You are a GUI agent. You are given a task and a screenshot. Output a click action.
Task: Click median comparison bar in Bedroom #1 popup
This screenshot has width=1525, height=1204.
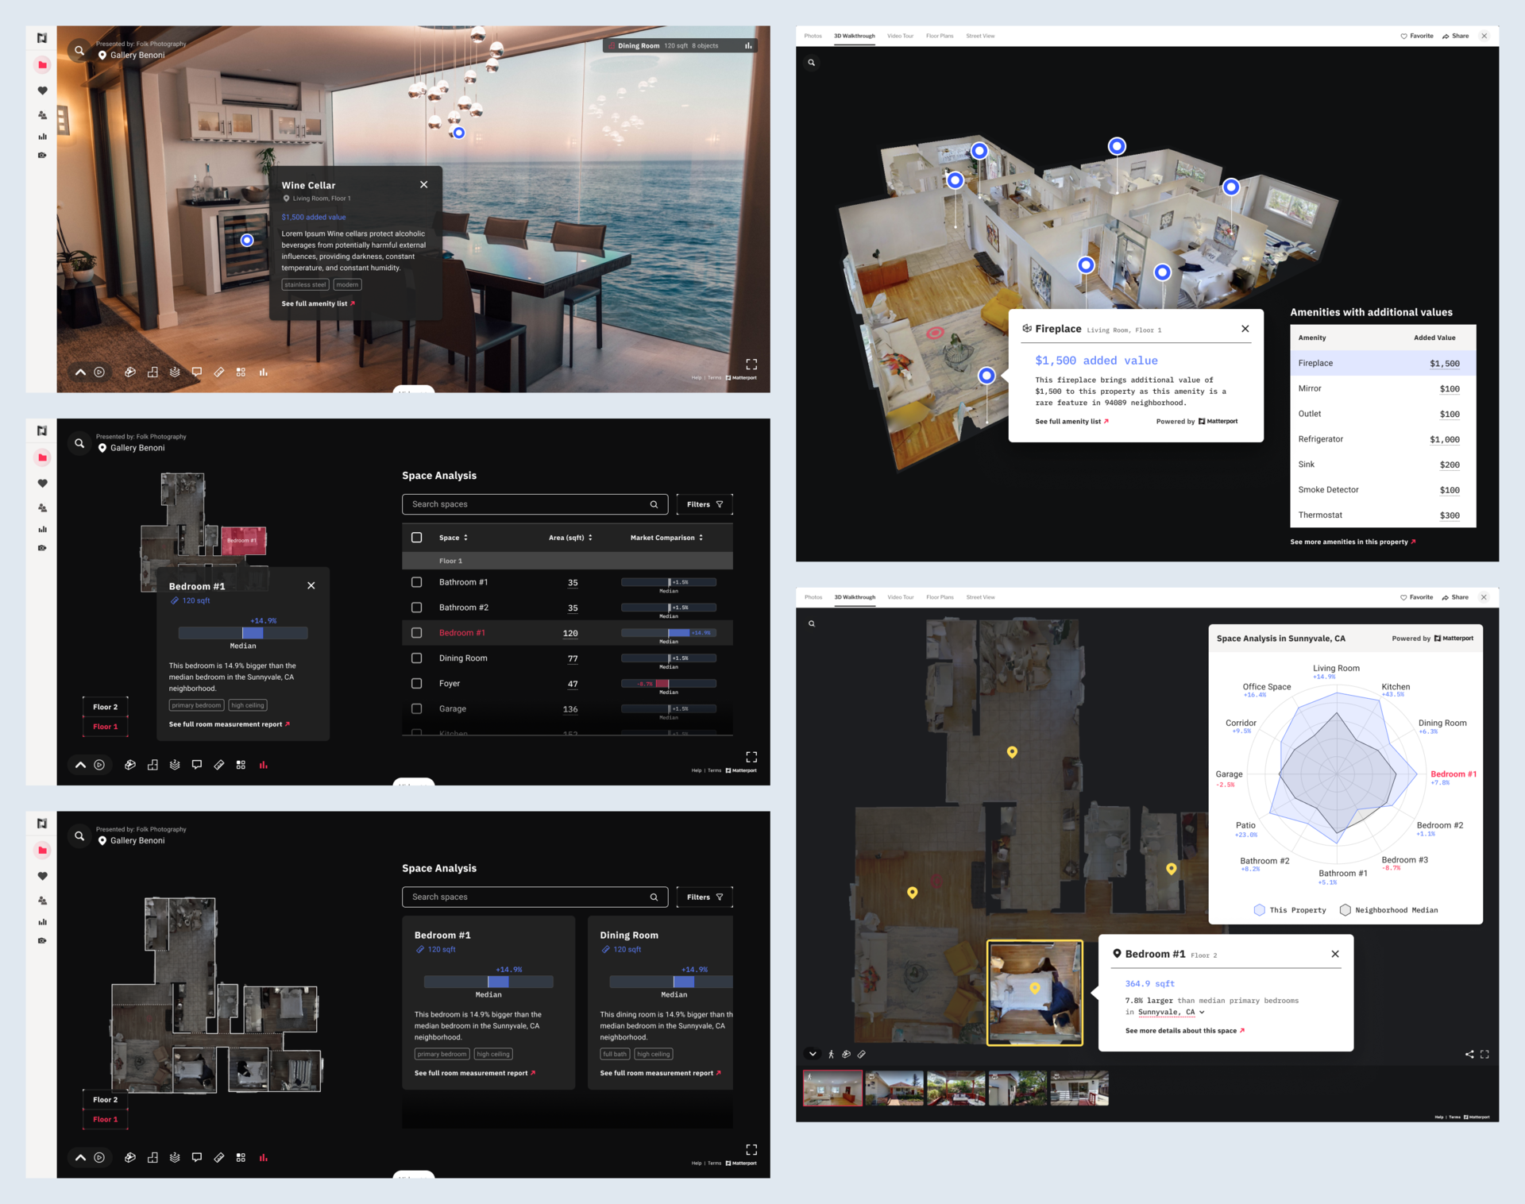click(x=243, y=633)
